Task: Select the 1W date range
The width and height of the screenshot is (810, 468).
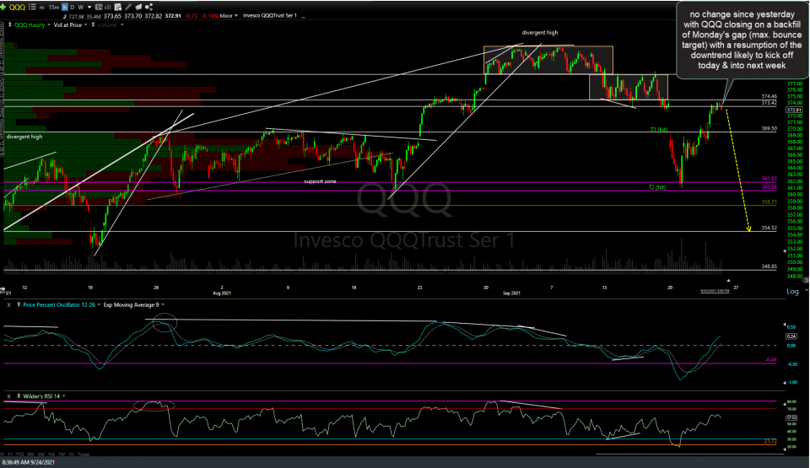Action: [62, 455]
